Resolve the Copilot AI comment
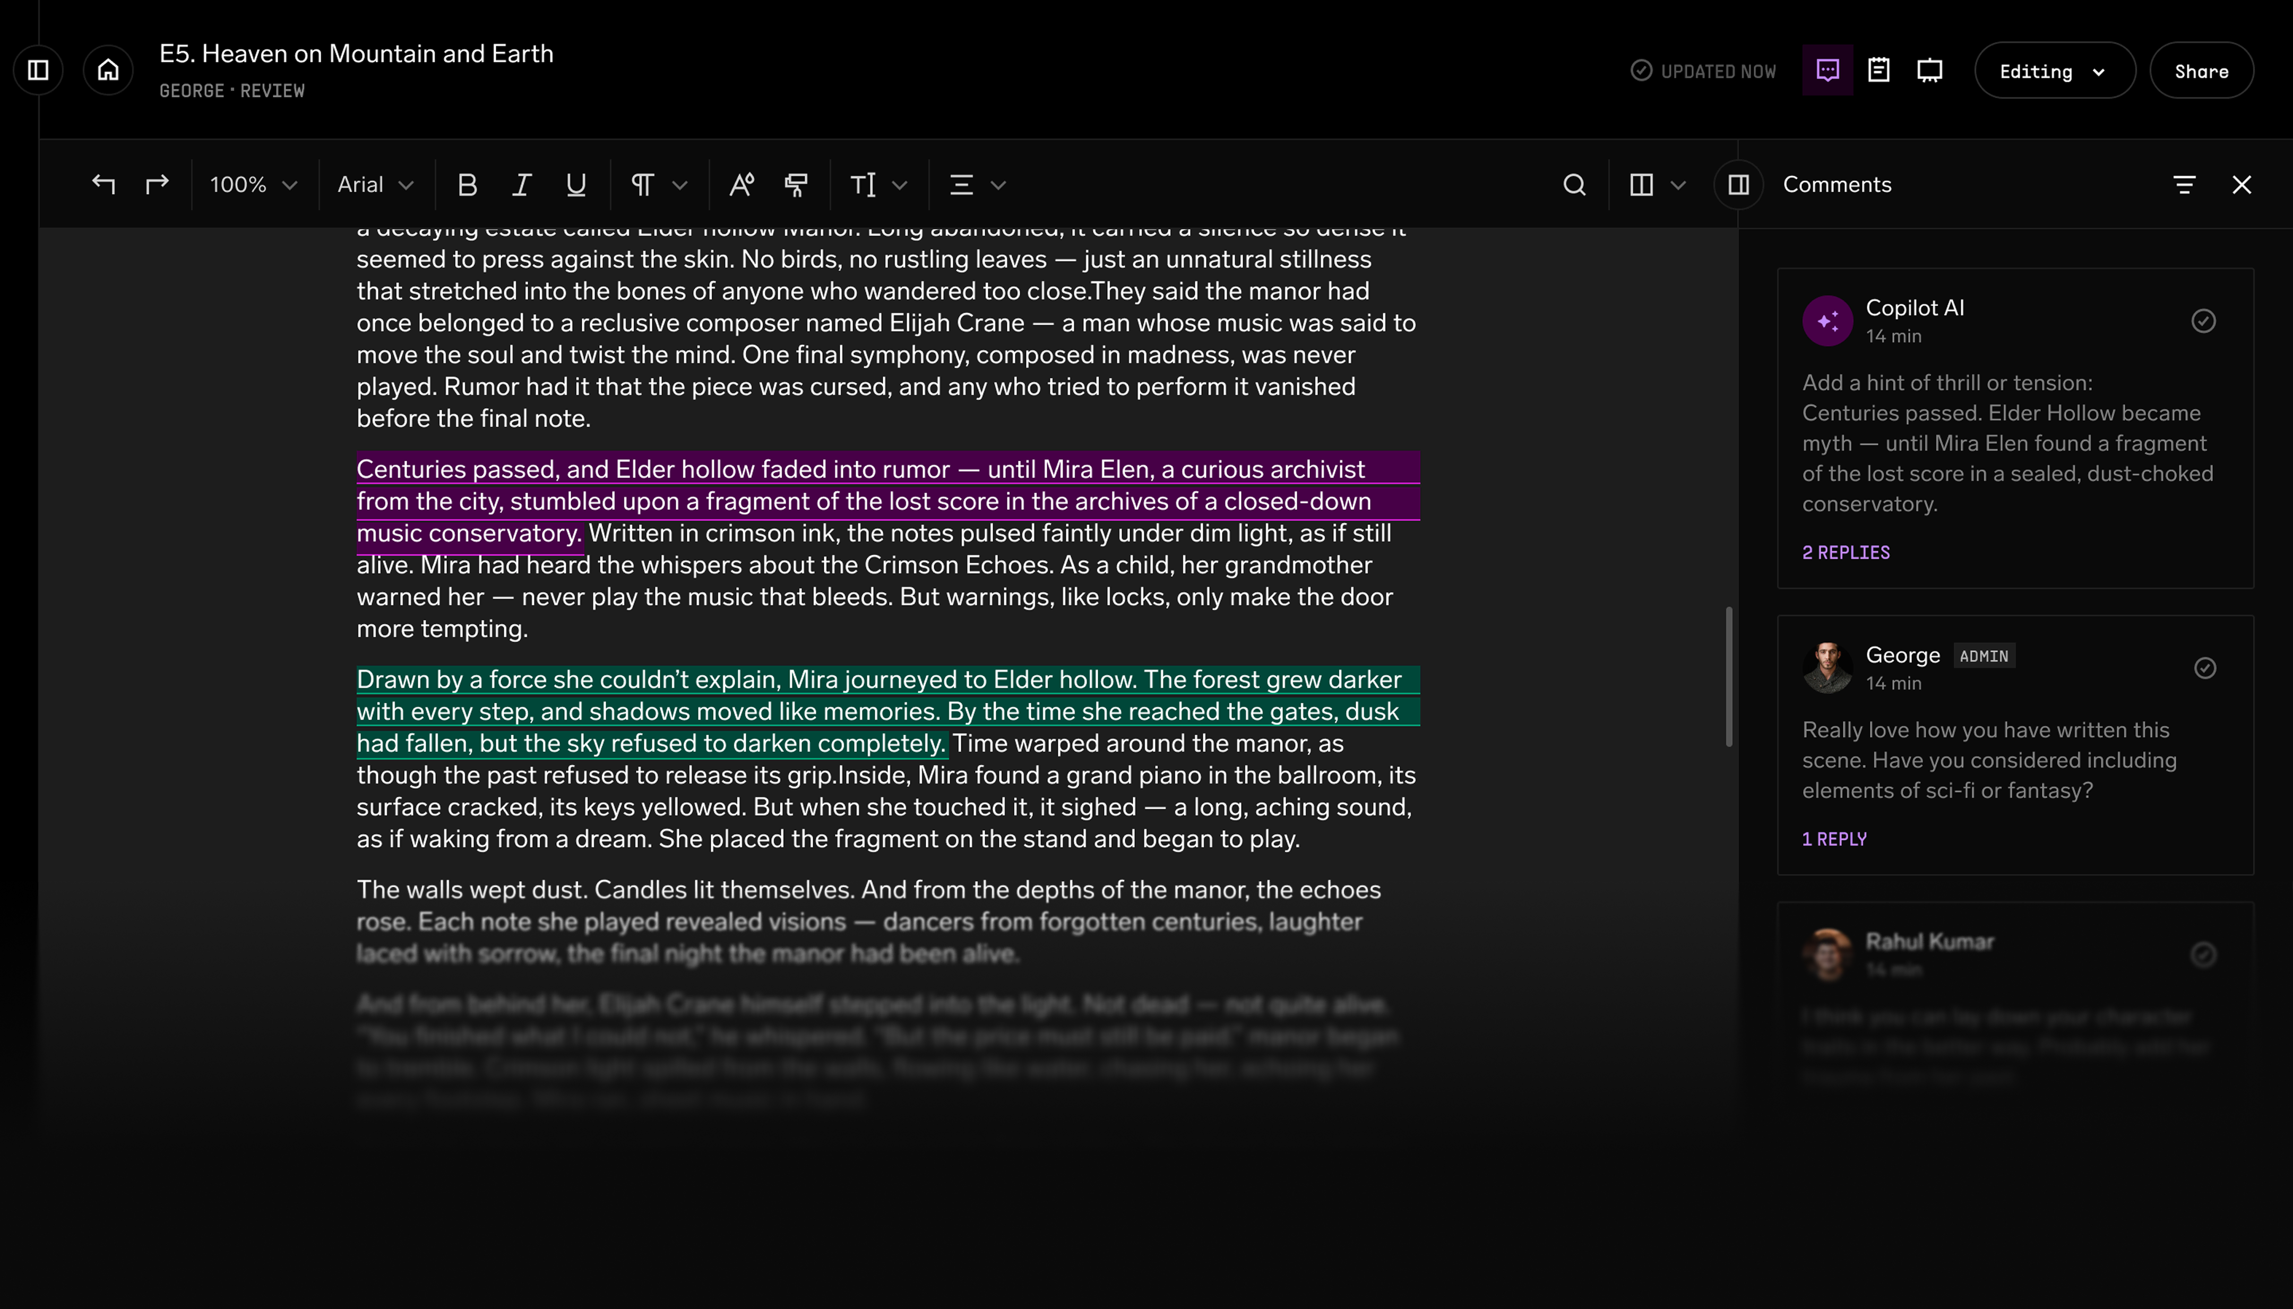This screenshot has width=2293, height=1309. click(2204, 321)
